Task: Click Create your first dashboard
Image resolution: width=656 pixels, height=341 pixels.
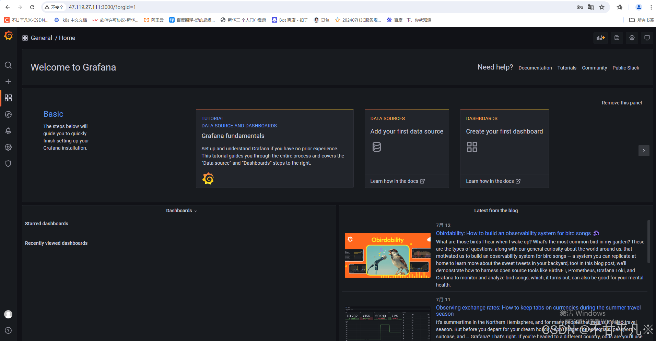Action: point(504,131)
